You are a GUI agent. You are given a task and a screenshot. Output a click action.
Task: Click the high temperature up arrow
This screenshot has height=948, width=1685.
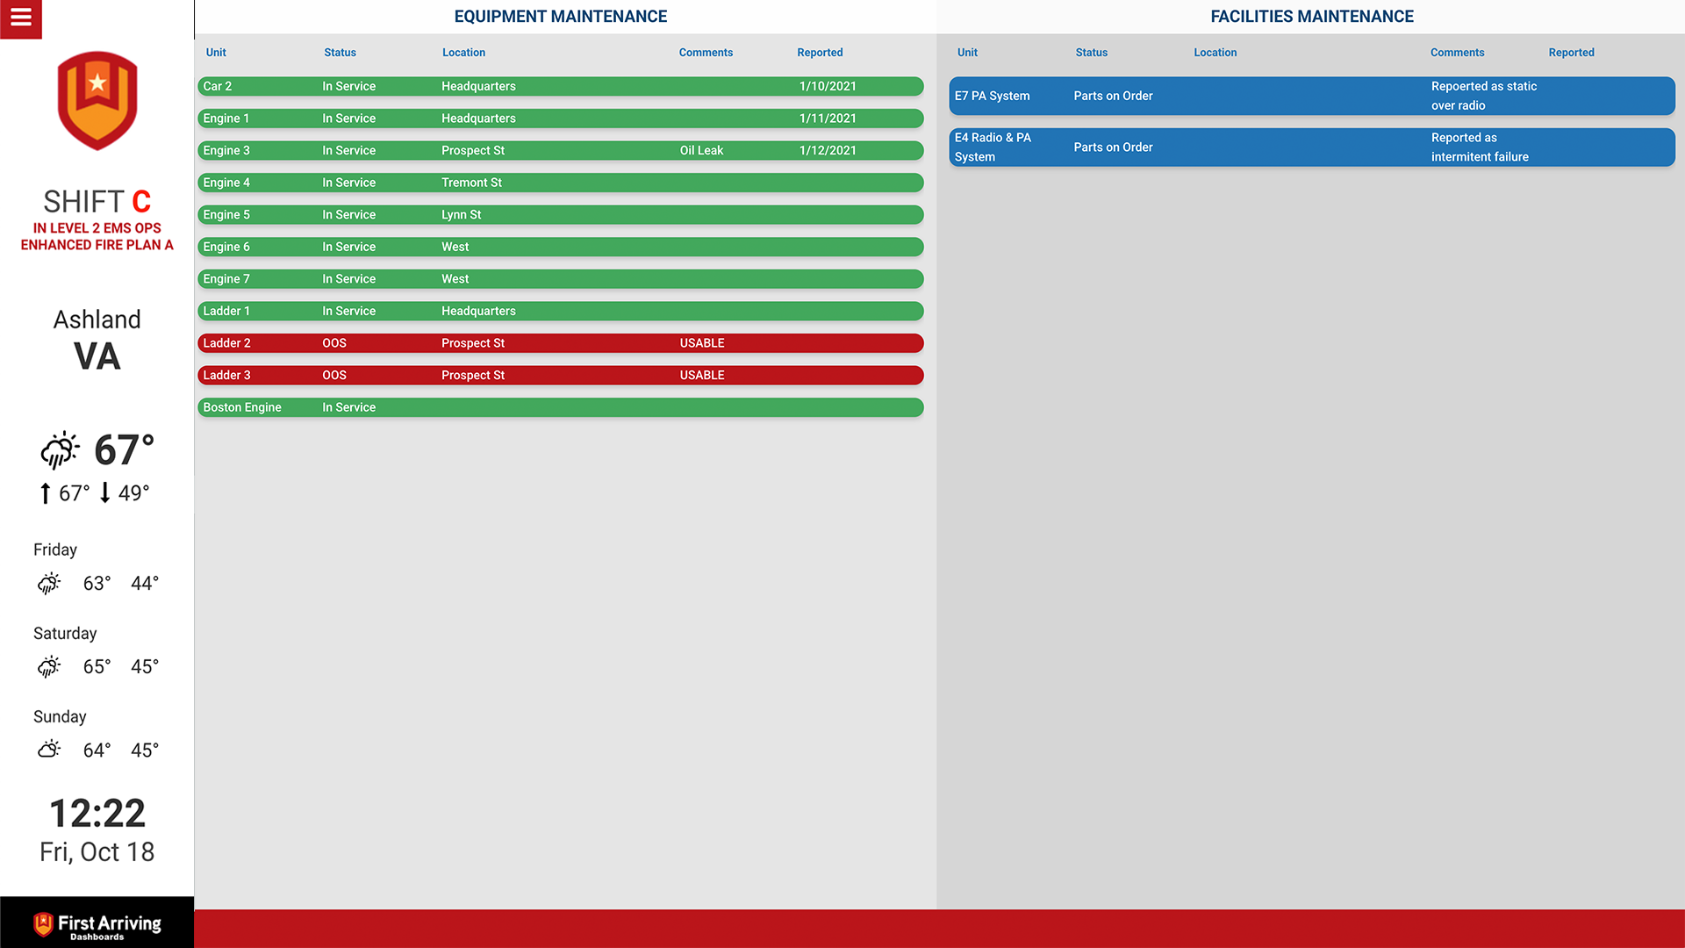coord(45,493)
